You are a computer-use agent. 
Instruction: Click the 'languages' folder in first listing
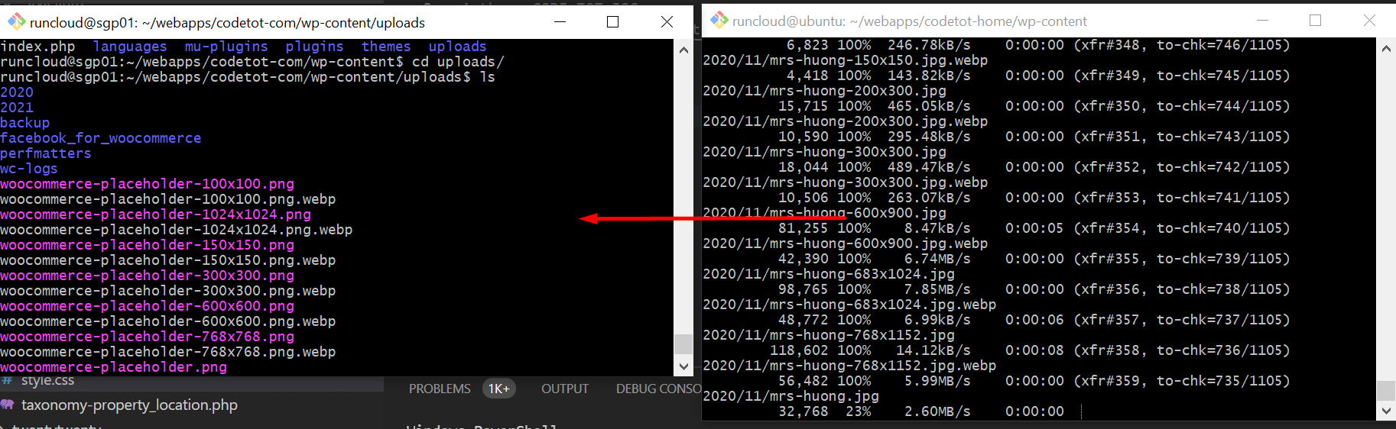click(129, 47)
